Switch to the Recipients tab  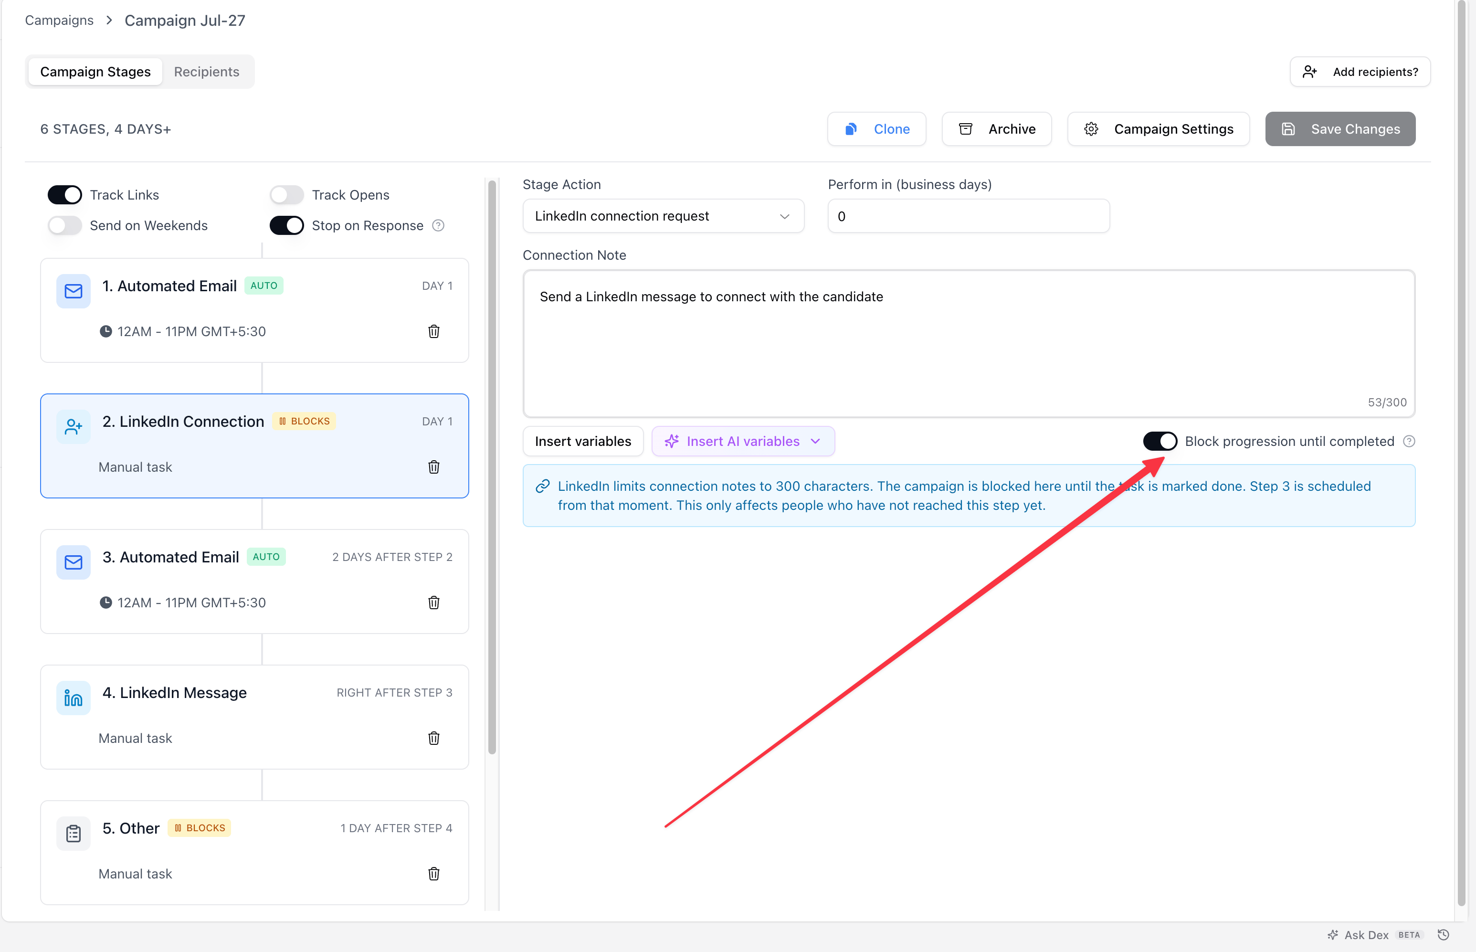(206, 72)
